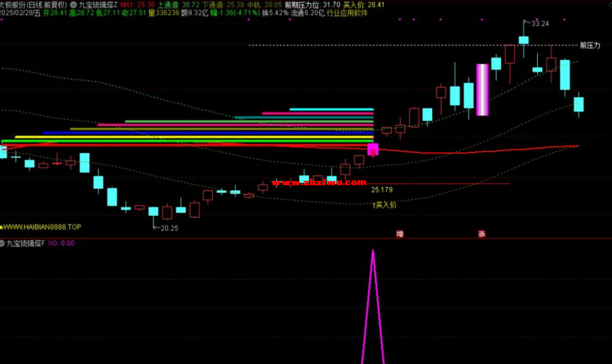Image resolution: width=612 pixels, height=364 pixels.
Task: Click the 流通6.20亿 float value
Action: 307,13
